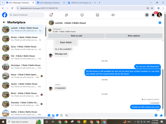
Task: Open the taskbar clock showing 11:23 PM
Action: (155, 122)
